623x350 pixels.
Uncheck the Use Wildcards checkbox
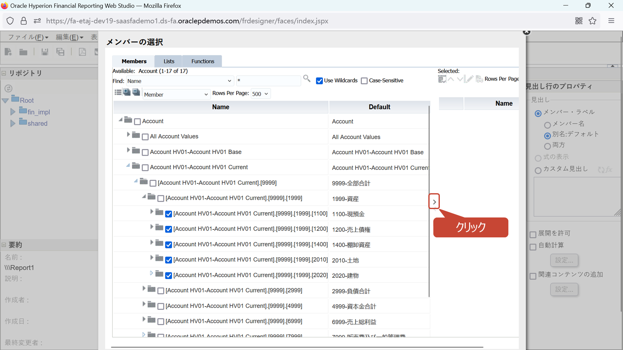(319, 81)
